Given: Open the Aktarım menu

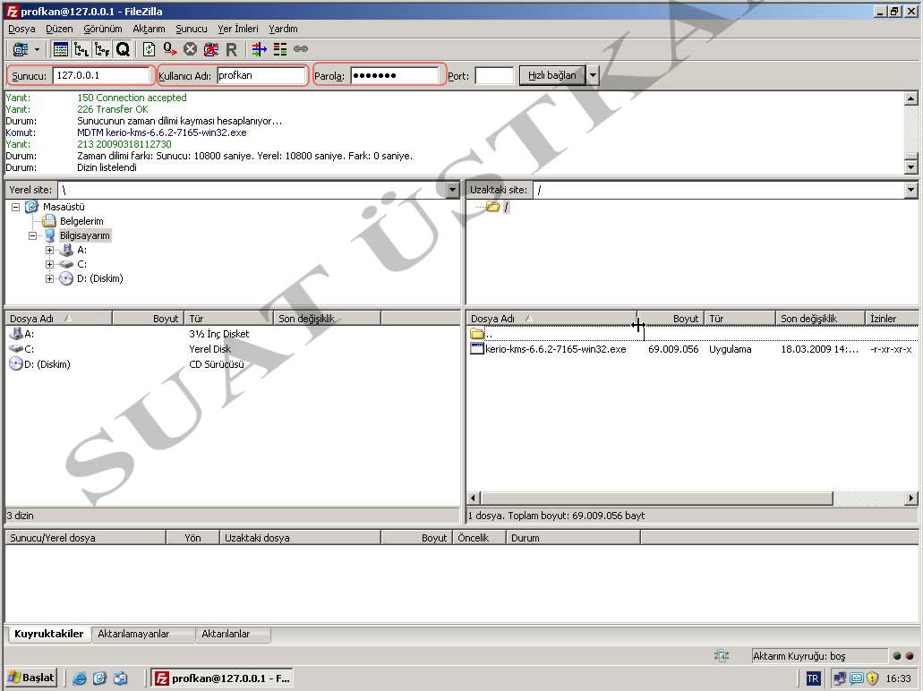Looking at the screenshot, I should pos(149,29).
